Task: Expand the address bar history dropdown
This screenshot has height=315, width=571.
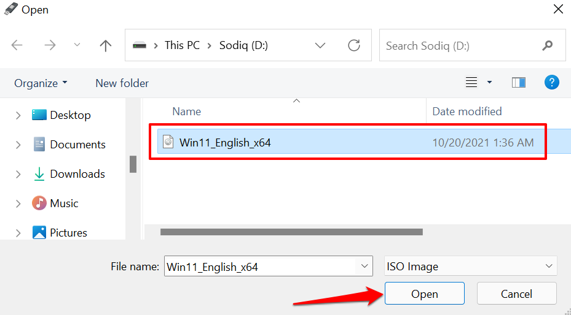Action: [x=320, y=45]
